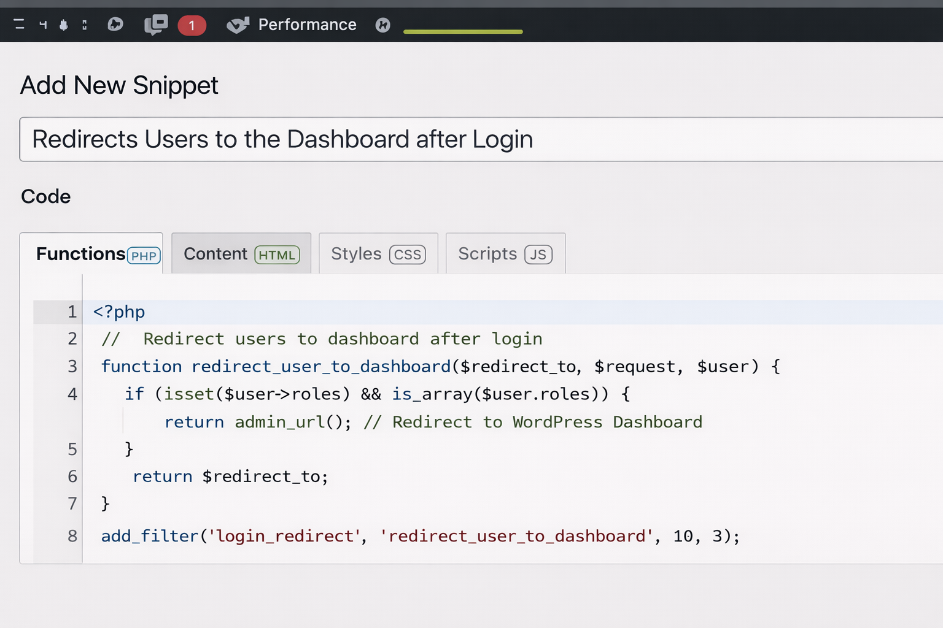Open the Styles CSS tab
Viewport: 943px width, 628px height.
(x=378, y=254)
